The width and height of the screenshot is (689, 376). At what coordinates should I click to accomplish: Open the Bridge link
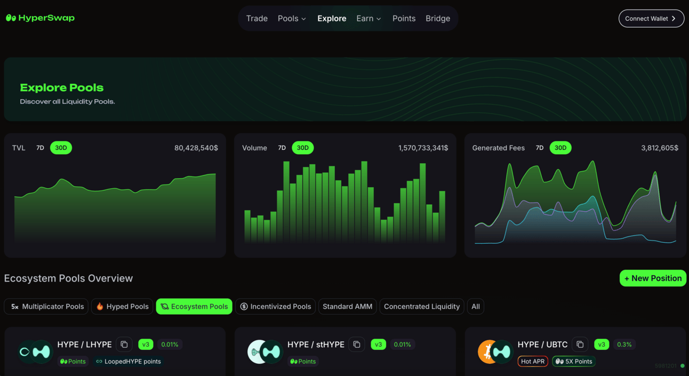pyautogui.click(x=438, y=19)
